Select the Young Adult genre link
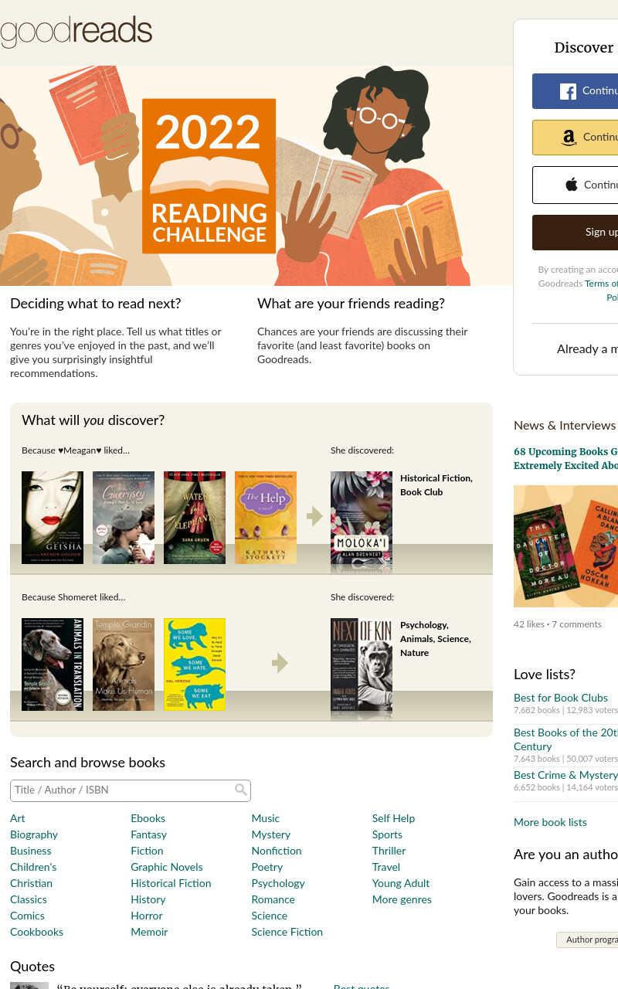Screen dimensions: 618x989 401,883
